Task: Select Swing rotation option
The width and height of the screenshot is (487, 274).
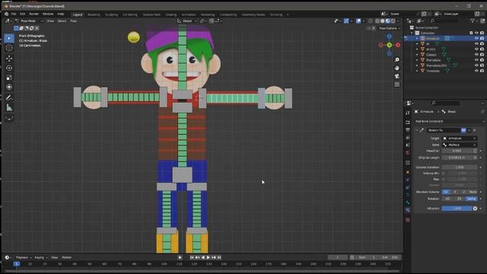Action: [x=472, y=199]
